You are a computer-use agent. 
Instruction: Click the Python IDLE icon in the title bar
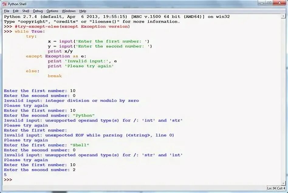(5, 4)
